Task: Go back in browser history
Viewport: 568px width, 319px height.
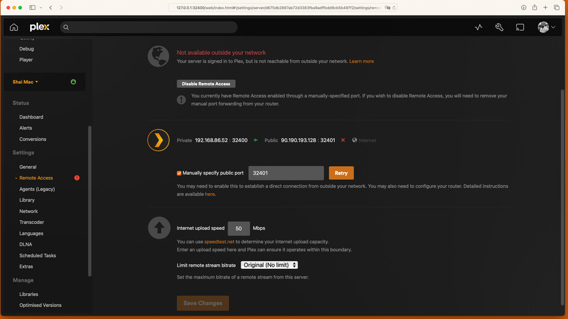Action: [51, 8]
